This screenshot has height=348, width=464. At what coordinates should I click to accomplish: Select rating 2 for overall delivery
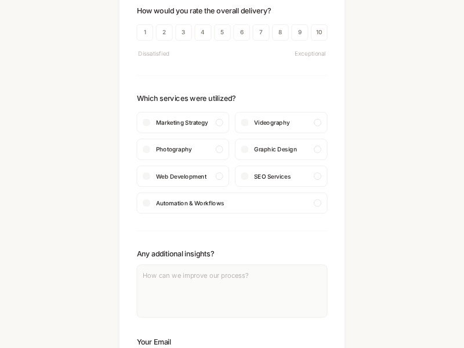coord(164,32)
